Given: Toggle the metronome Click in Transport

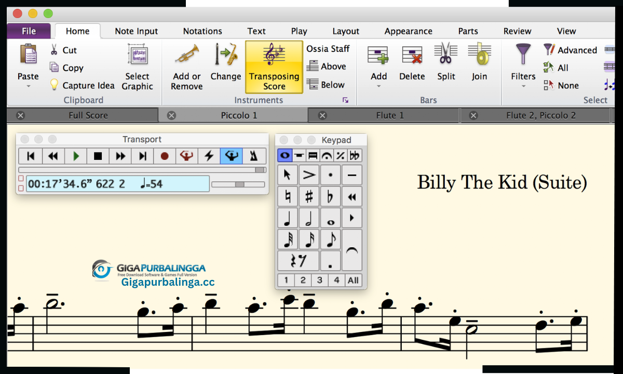Looking at the screenshot, I should (x=254, y=156).
